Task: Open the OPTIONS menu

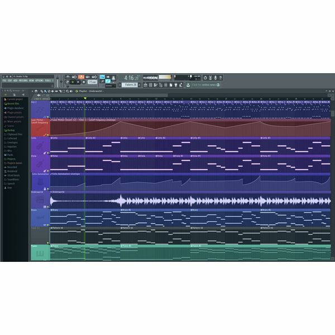Action: (40, 80)
